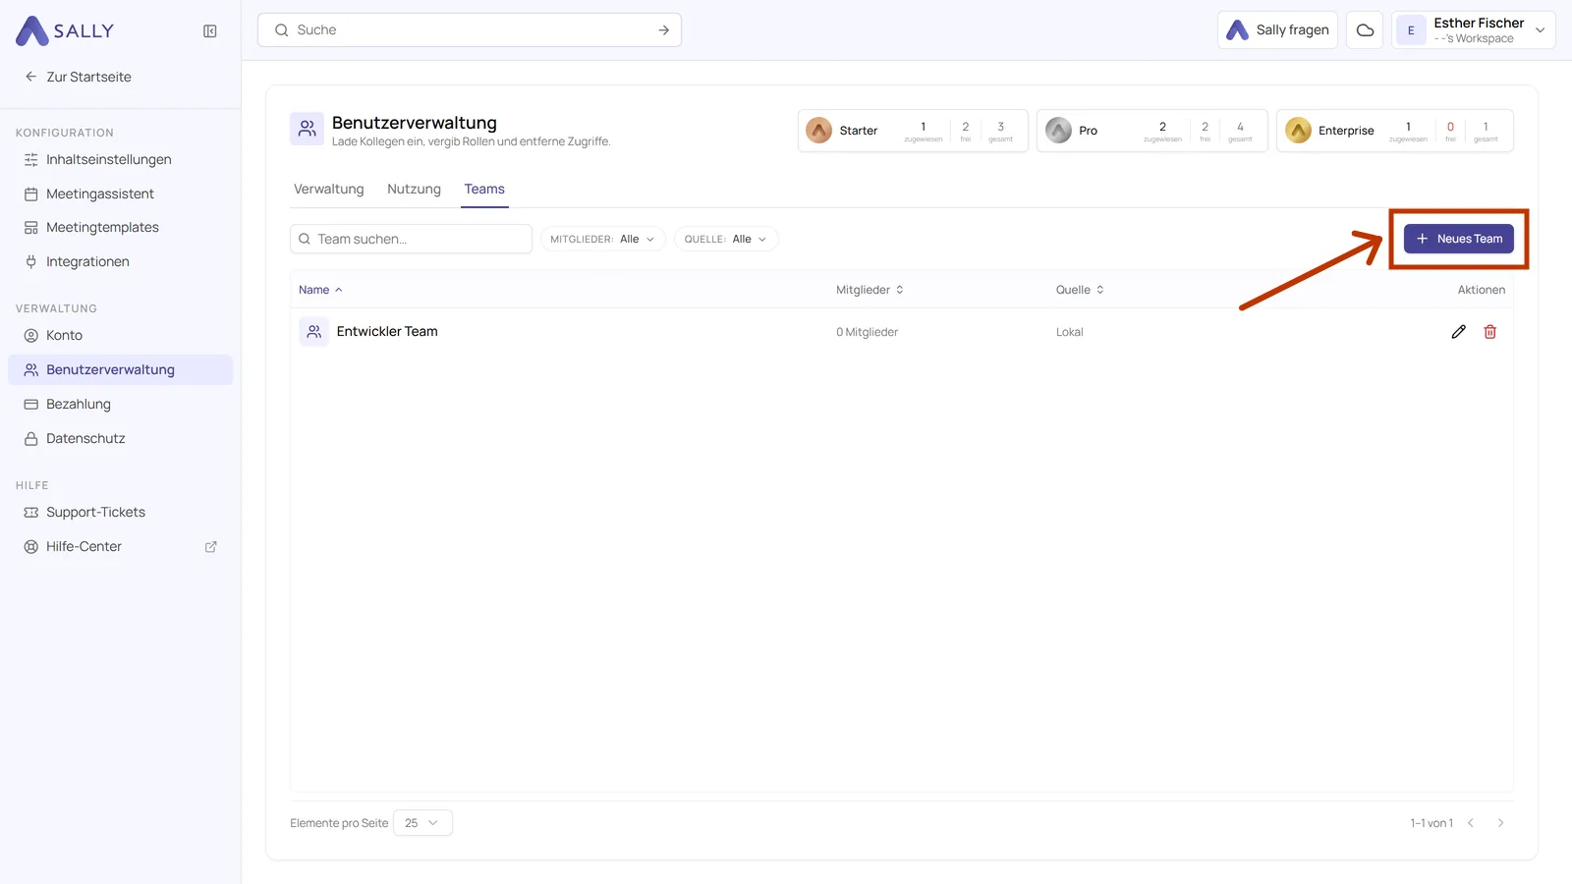This screenshot has width=1572, height=884.
Task: Click the Starter license card
Action: (x=913, y=131)
